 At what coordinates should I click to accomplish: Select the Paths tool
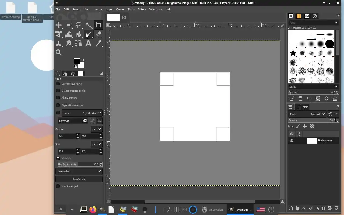(x=78, y=43)
